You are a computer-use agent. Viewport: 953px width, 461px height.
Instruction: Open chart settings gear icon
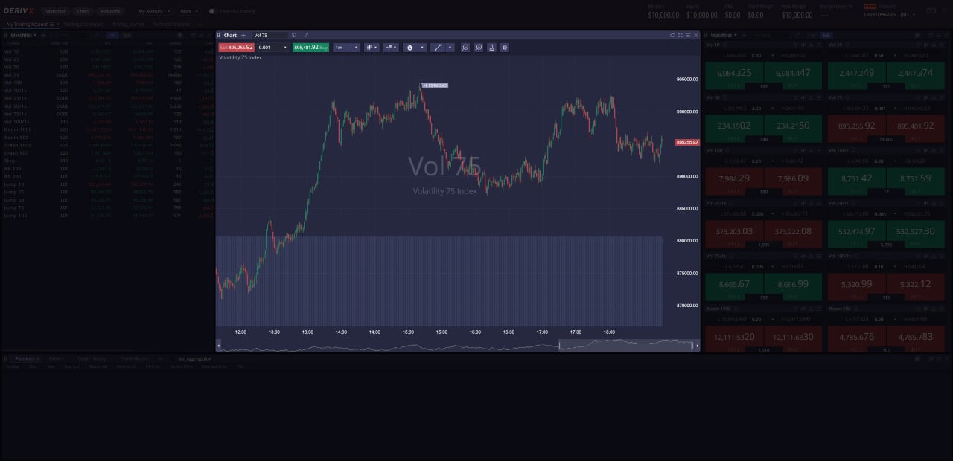[x=505, y=47]
